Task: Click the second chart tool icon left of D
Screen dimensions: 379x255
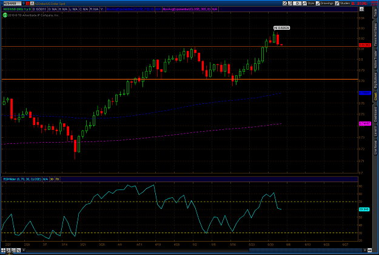Action: coord(290,4)
